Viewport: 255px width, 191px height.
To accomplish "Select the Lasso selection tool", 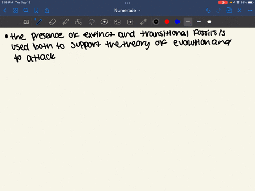I will [91, 22].
